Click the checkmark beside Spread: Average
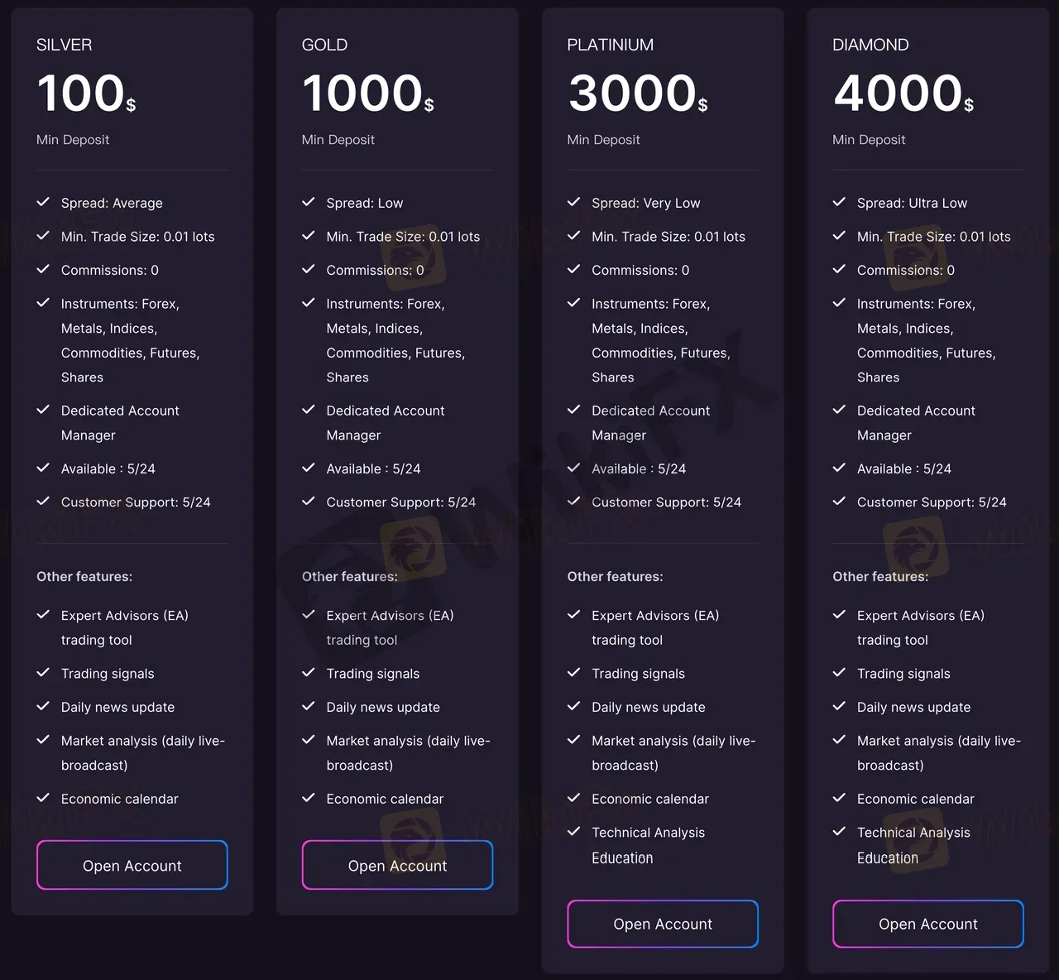 (x=44, y=202)
